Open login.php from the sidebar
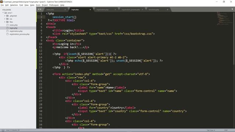The height and width of the screenshot is (132, 235). click(x=13, y=28)
